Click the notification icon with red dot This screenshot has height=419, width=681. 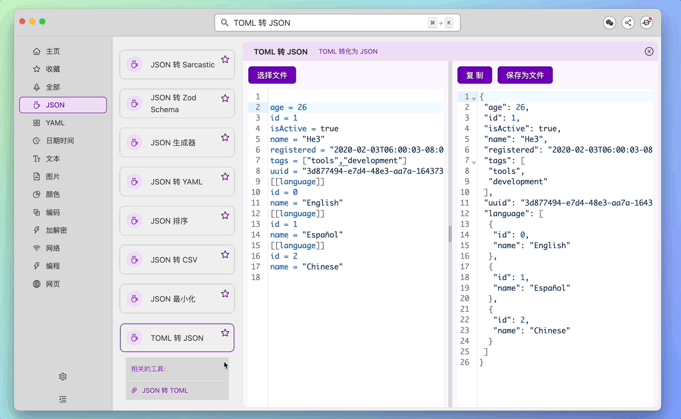[x=646, y=23]
